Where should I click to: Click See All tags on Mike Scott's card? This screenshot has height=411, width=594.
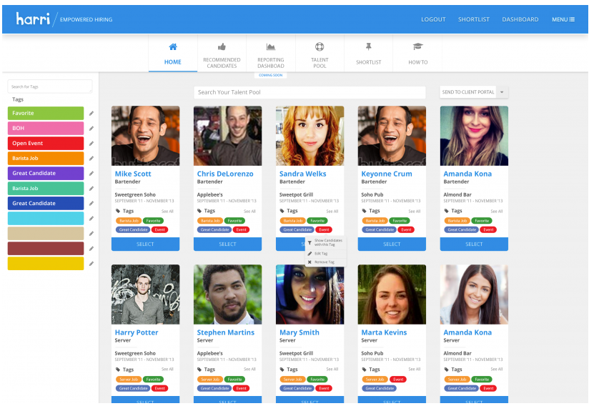point(167,212)
